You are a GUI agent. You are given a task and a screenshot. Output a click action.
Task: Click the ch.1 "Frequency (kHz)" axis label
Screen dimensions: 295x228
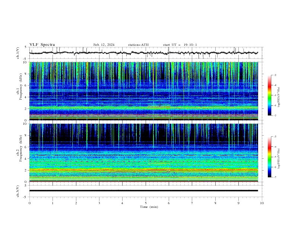click(x=21, y=86)
